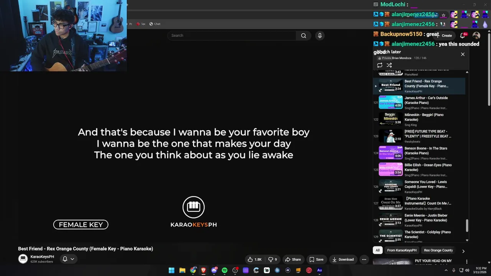Open Måneskin - Beggin' thumbnail
491x276 pixels.
click(391, 119)
